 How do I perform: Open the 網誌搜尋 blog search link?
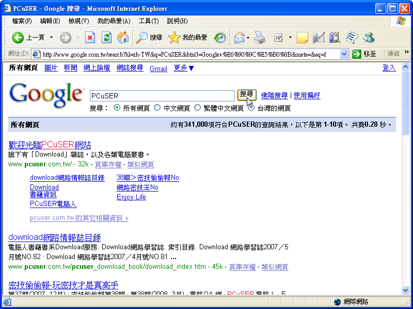point(130,68)
